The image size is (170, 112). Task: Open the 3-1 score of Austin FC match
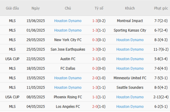point(95,59)
